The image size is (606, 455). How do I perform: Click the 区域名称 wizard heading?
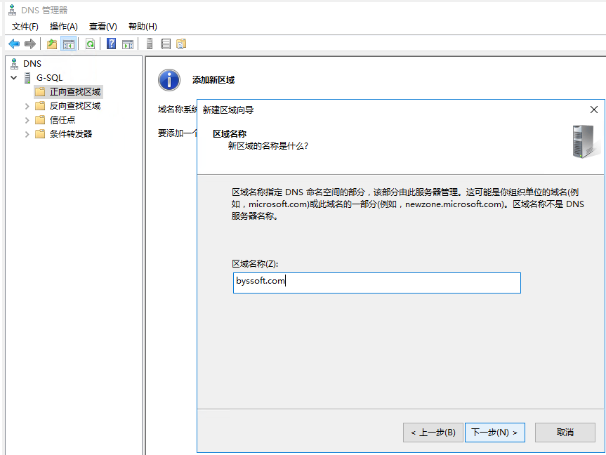point(230,133)
